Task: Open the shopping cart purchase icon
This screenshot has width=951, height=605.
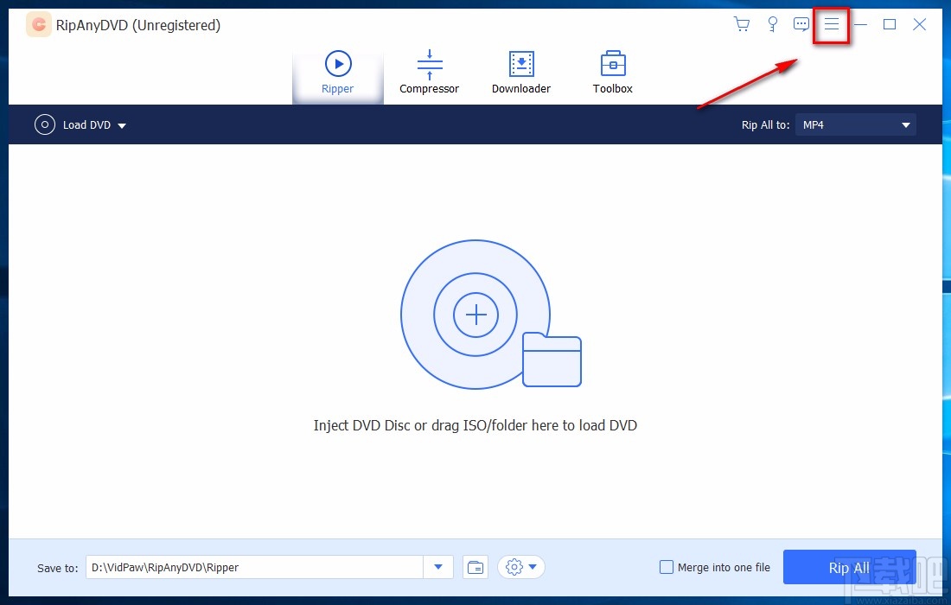Action: 741,24
